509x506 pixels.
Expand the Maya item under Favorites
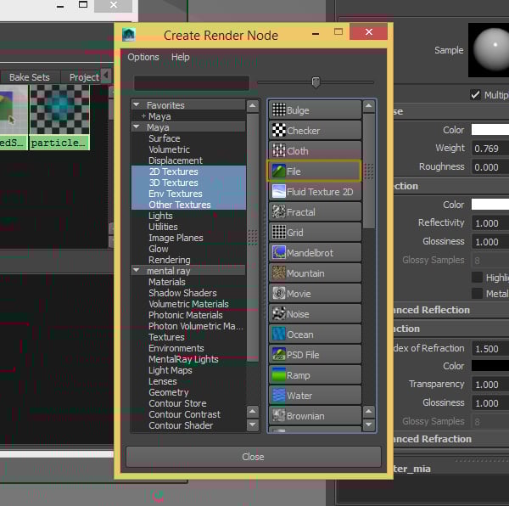[x=144, y=116]
